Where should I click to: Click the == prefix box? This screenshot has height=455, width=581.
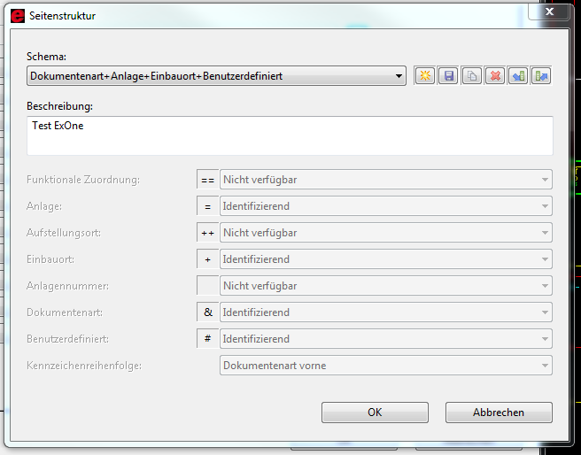coord(207,180)
